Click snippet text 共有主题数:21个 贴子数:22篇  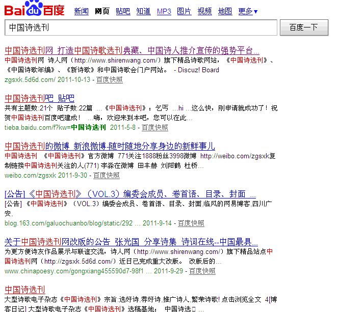point(48,108)
